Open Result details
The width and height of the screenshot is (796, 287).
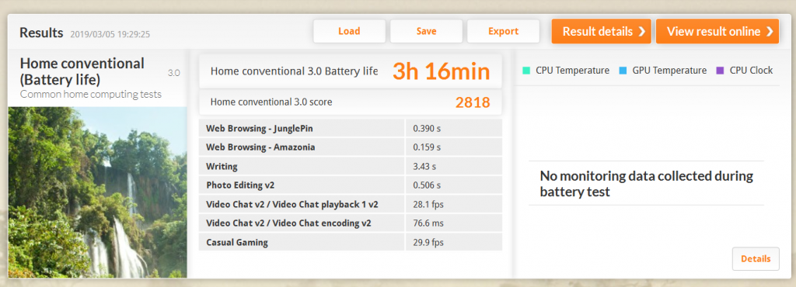pos(601,31)
